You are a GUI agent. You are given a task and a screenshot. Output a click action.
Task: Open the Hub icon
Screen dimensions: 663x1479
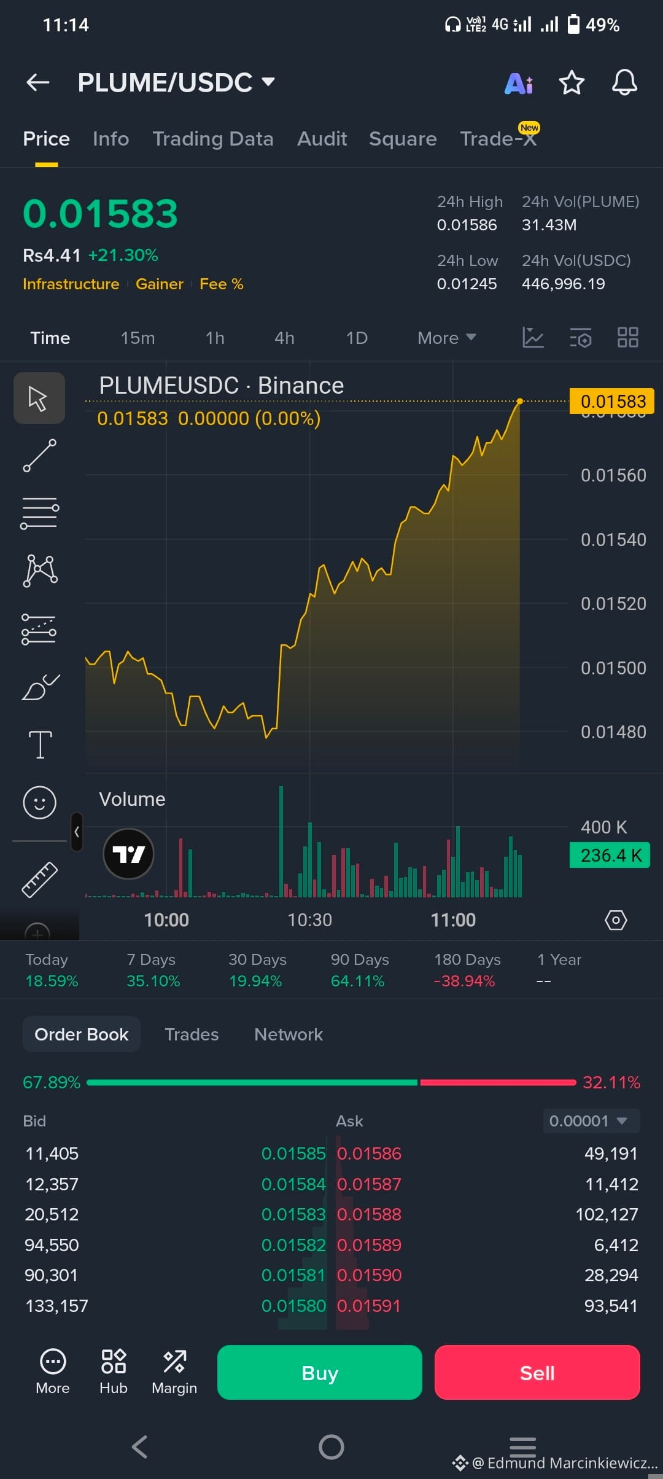click(114, 1372)
